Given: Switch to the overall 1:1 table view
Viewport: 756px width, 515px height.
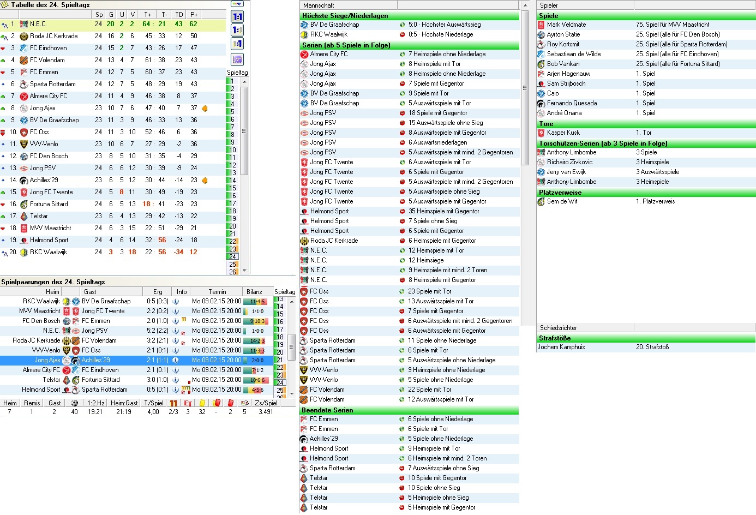Looking at the screenshot, I should tap(237, 16).
